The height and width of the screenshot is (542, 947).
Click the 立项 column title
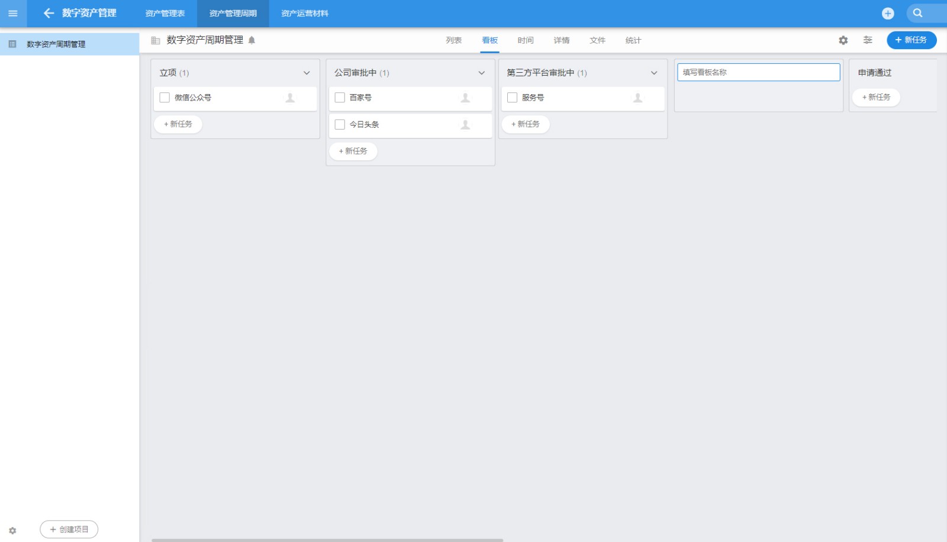click(168, 73)
